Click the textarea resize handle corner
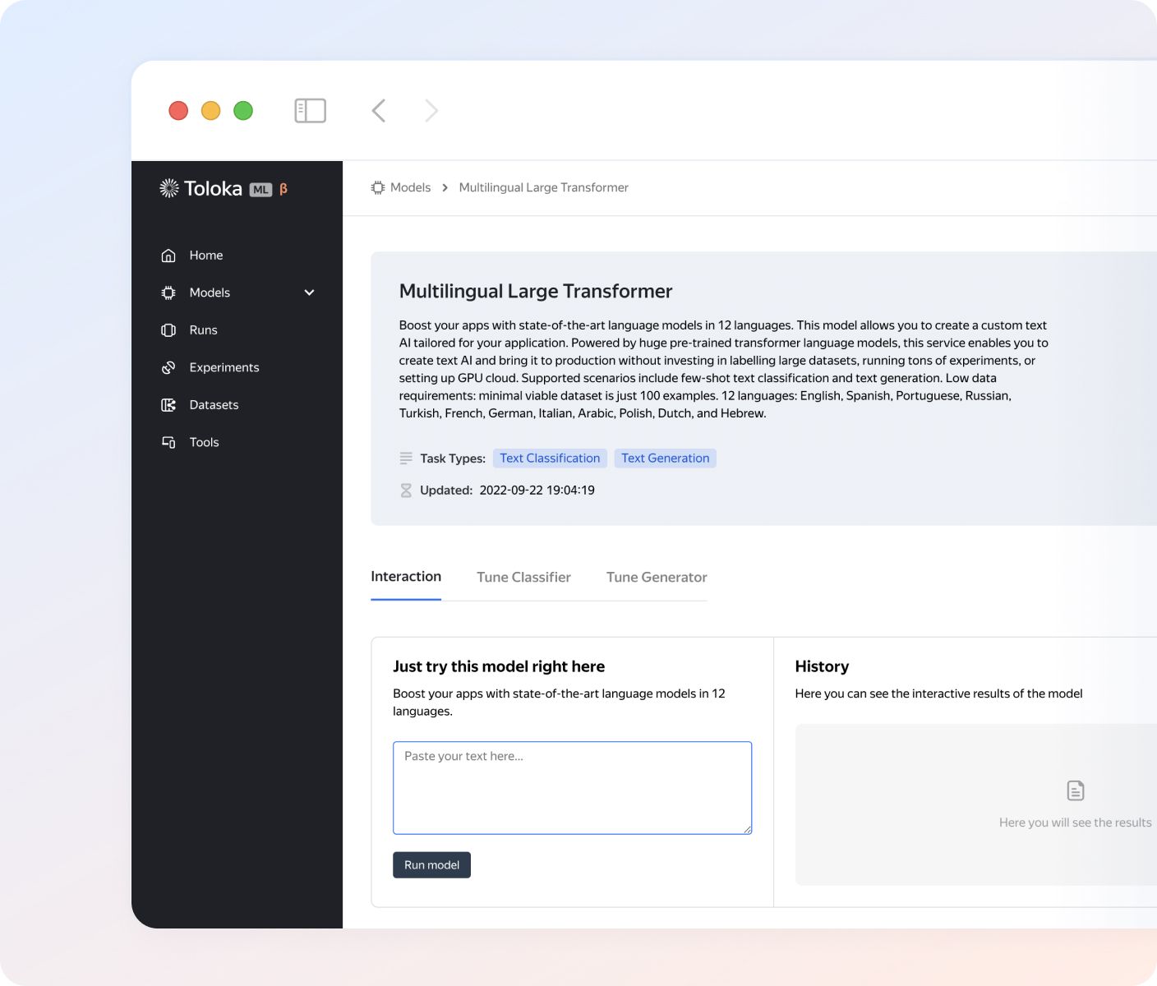The height and width of the screenshot is (986, 1157). point(748,830)
